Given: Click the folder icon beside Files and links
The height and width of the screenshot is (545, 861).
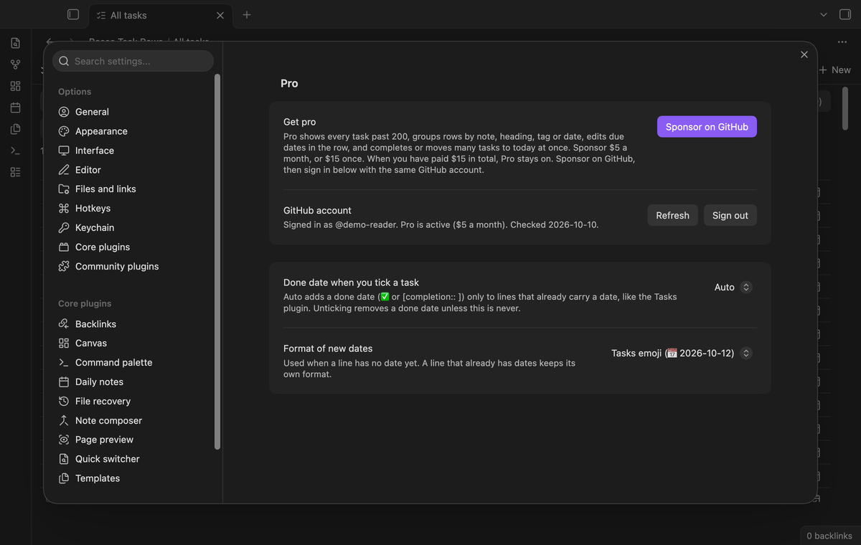Looking at the screenshot, I should (x=64, y=189).
